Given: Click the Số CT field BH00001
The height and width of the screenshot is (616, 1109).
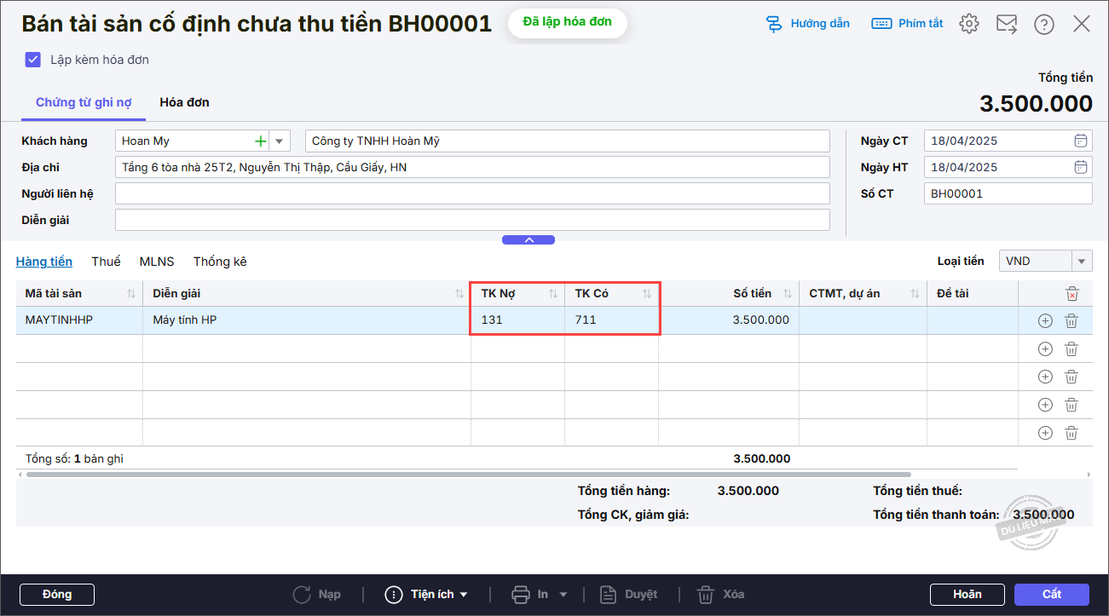Looking at the screenshot, I should (1008, 193).
